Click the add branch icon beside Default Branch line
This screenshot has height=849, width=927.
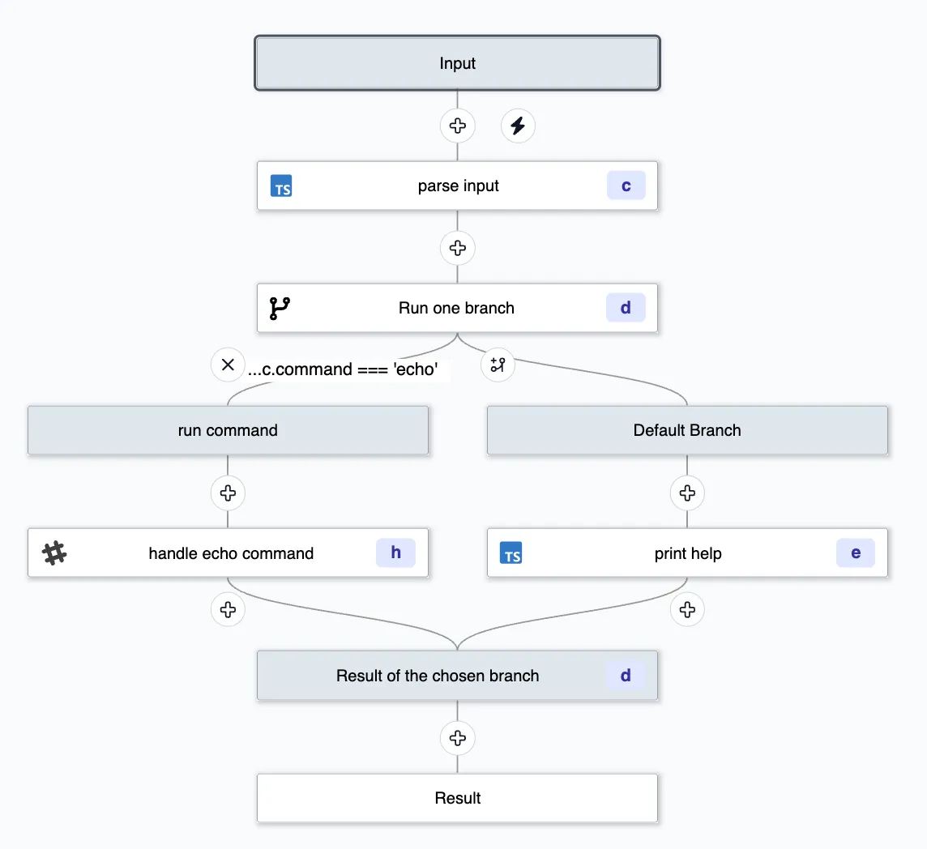coord(498,365)
